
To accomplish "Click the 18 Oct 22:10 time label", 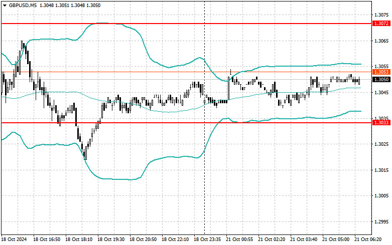I will click(175, 239).
